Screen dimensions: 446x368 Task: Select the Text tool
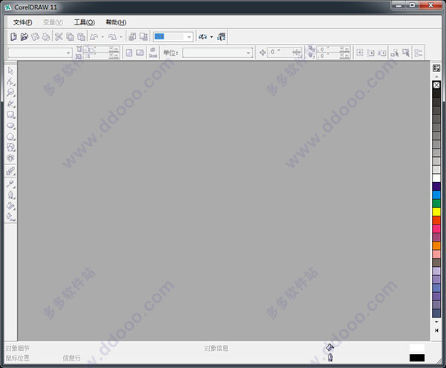tap(10, 158)
